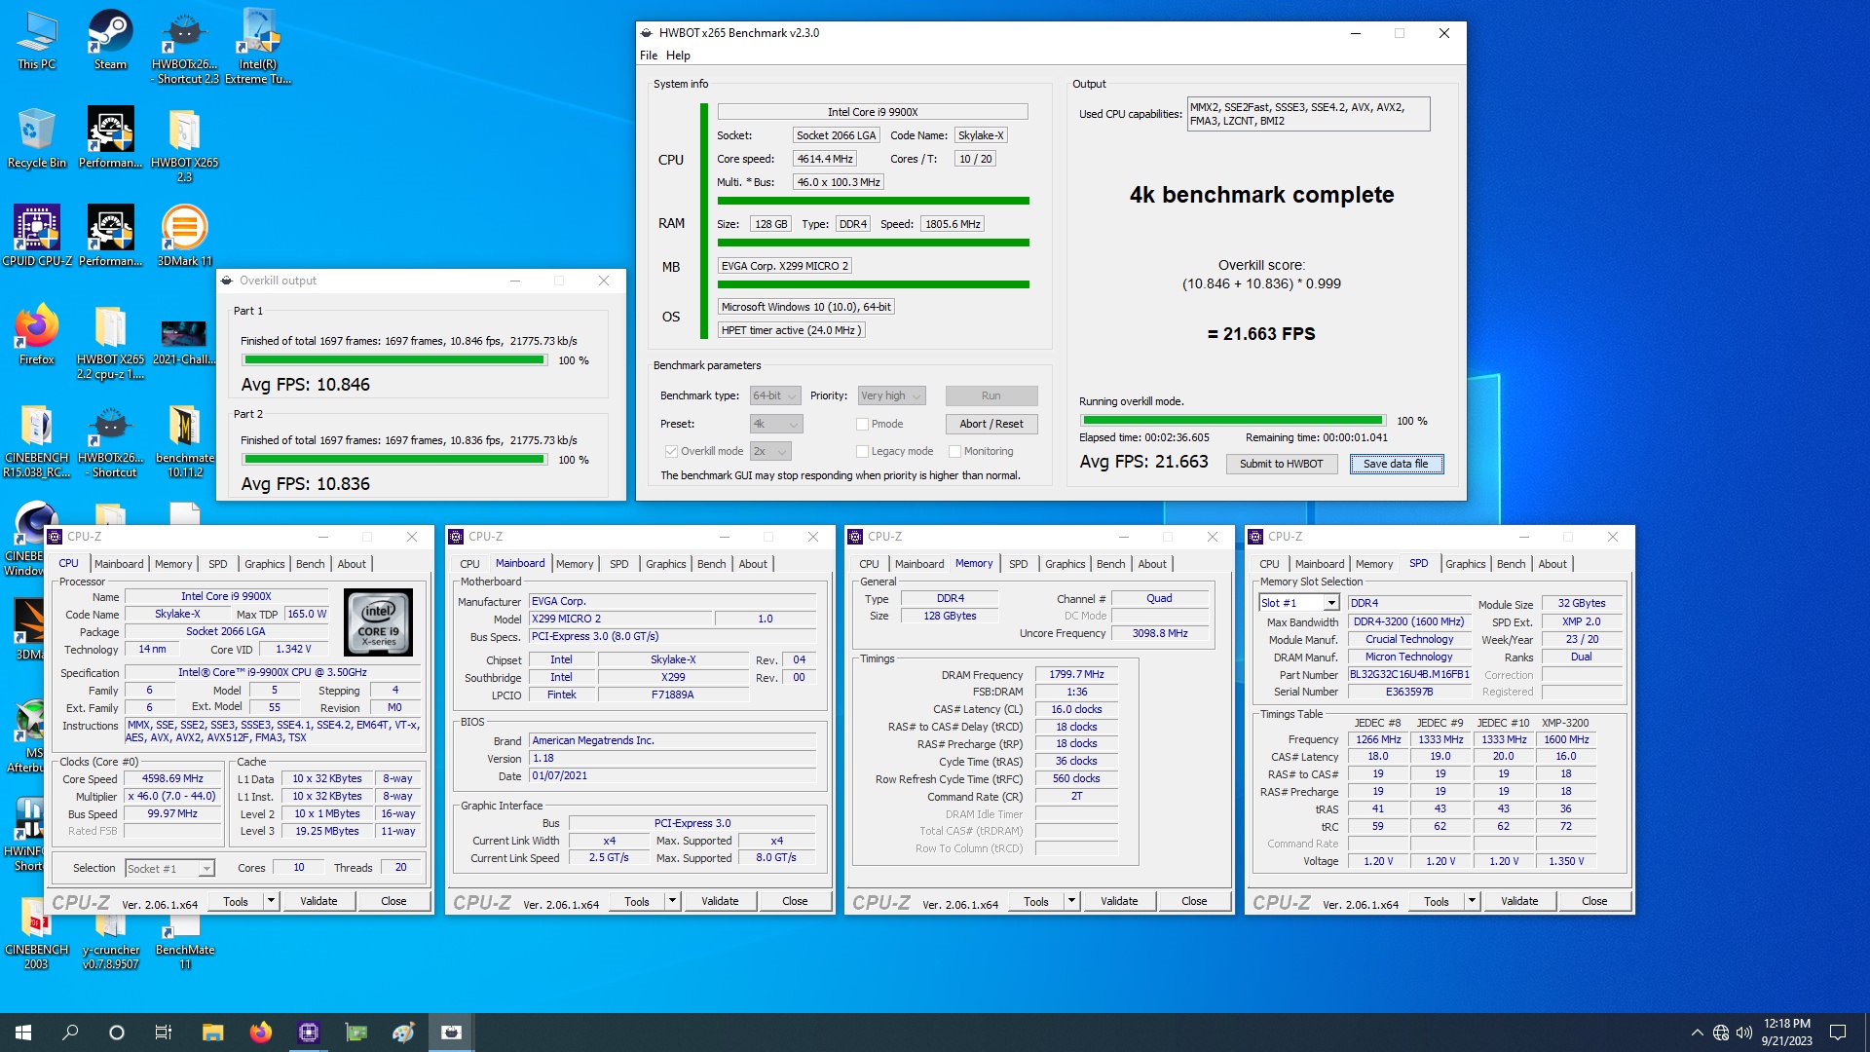Toggle Pmode checkbox
1870x1052 pixels.
pyautogui.click(x=862, y=424)
